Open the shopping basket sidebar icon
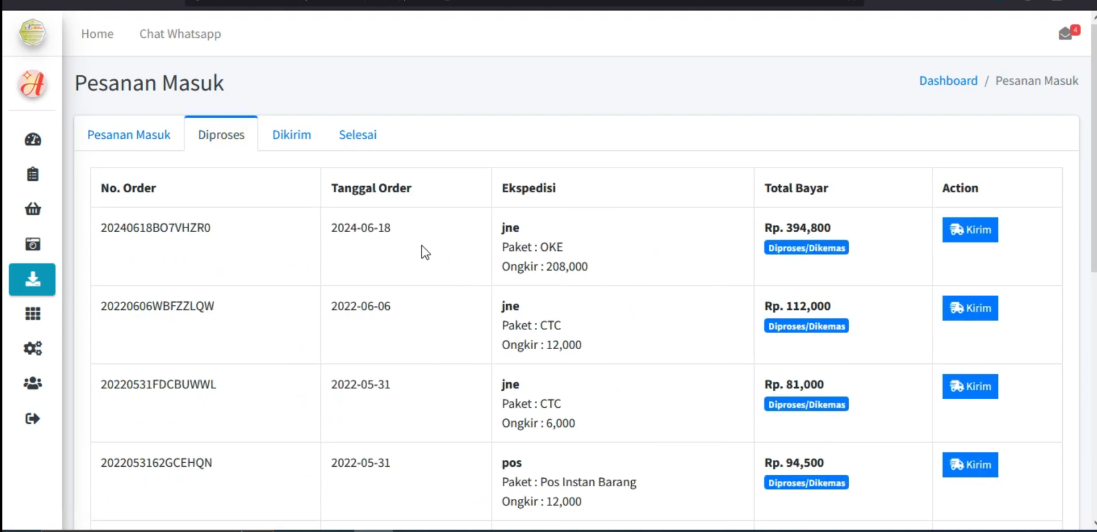The width and height of the screenshot is (1097, 532). point(33,209)
